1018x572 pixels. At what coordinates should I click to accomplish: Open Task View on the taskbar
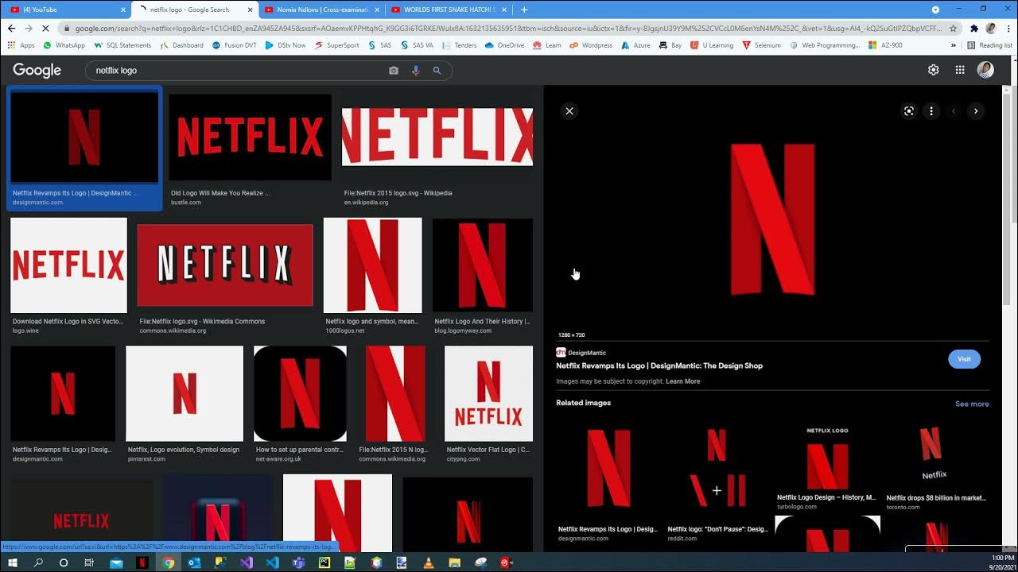89,562
